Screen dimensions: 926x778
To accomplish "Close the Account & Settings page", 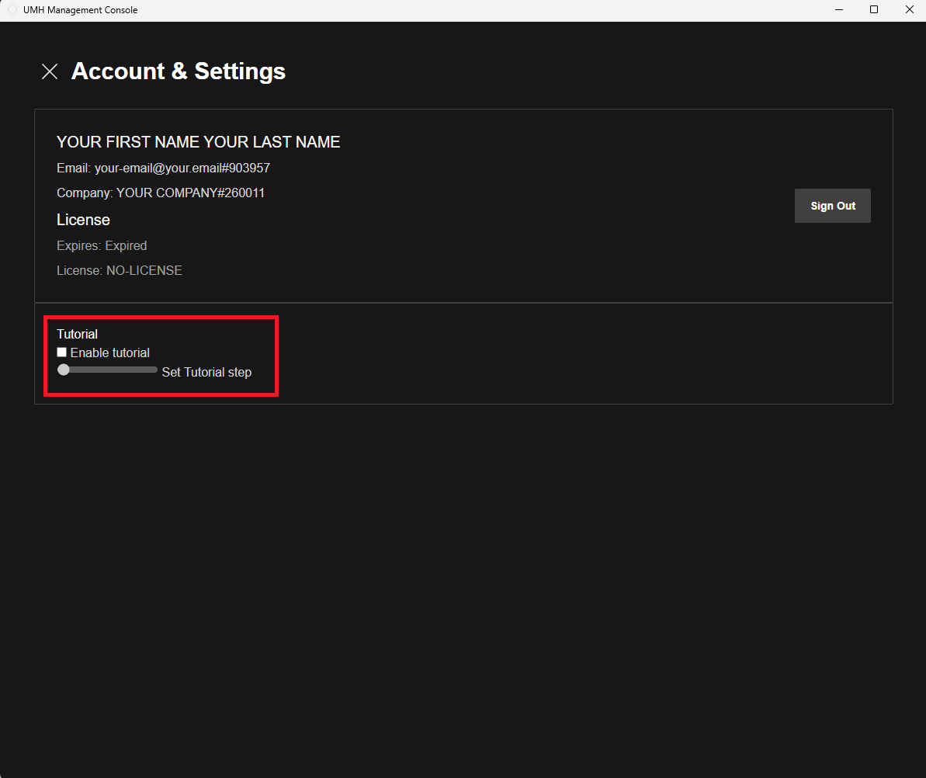I will (50, 71).
